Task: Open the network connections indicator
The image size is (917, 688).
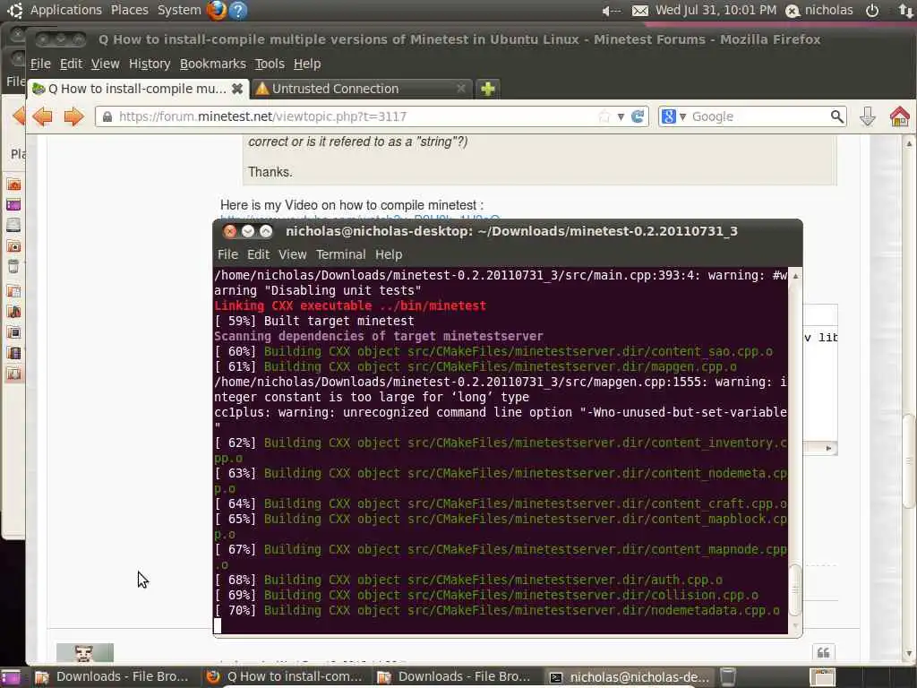Action: pyautogui.click(x=905, y=11)
